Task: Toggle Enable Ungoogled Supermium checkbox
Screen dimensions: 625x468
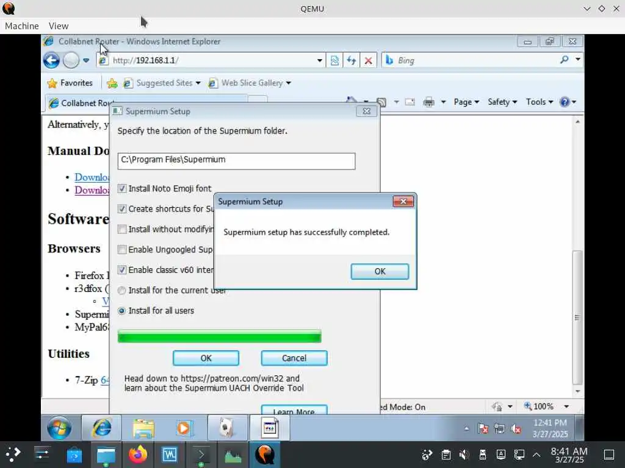Action: click(122, 249)
